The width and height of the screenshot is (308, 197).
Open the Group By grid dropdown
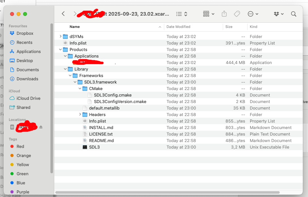coord(208,14)
